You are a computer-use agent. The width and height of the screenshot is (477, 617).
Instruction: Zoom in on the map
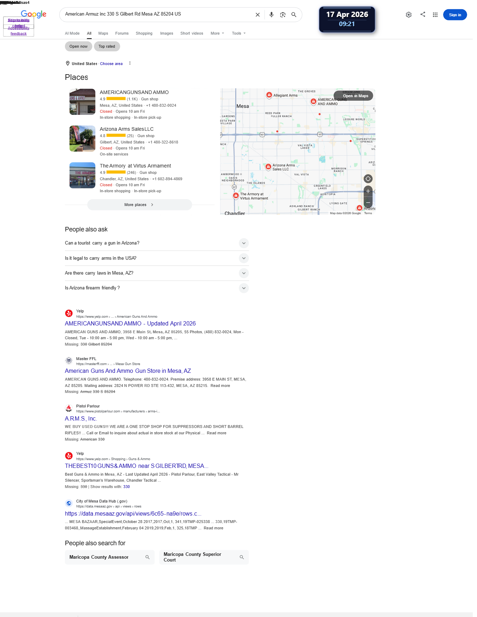coord(368,191)
